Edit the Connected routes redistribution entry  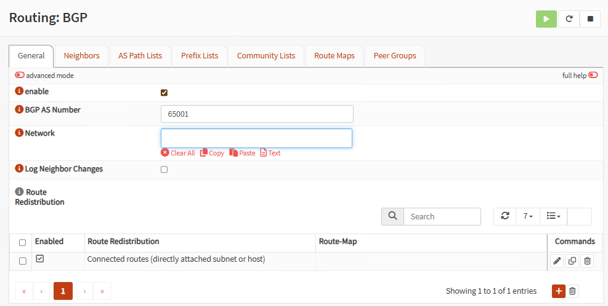(557, 261)
